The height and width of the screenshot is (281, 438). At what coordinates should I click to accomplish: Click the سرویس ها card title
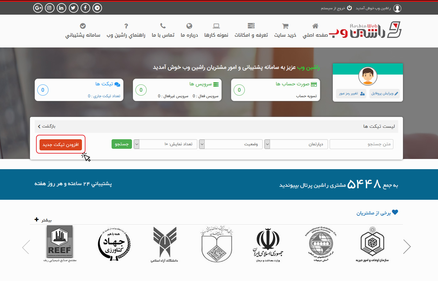point(201,84)
